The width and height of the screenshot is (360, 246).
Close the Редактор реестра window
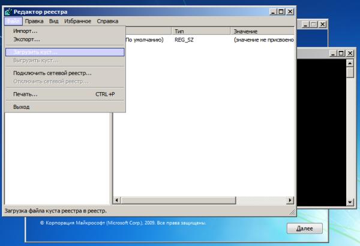(290, 11)
